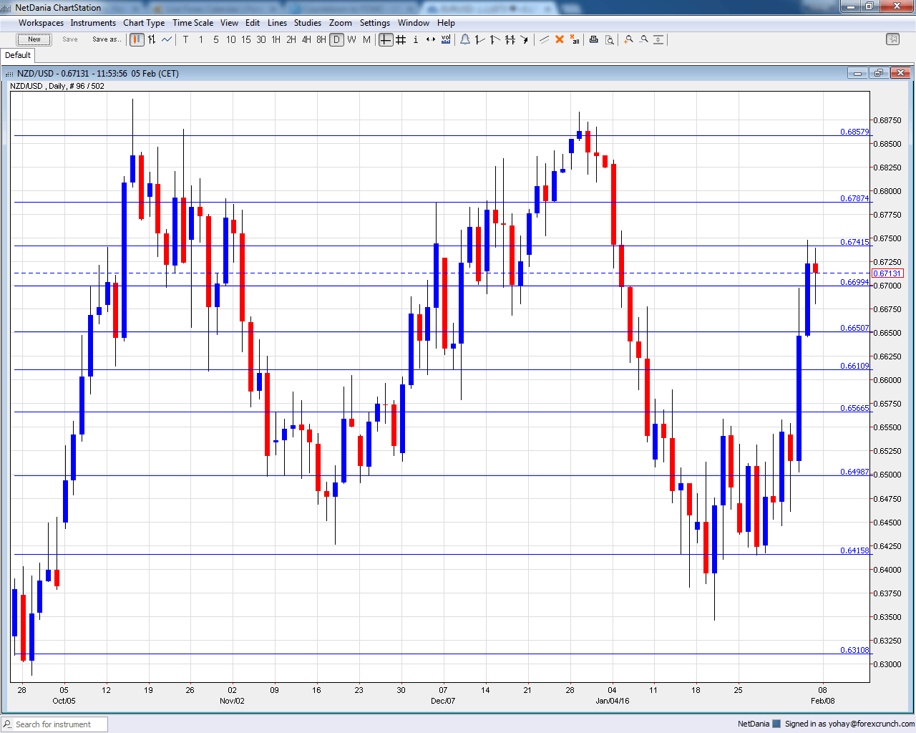Open print preview icon

610,40
